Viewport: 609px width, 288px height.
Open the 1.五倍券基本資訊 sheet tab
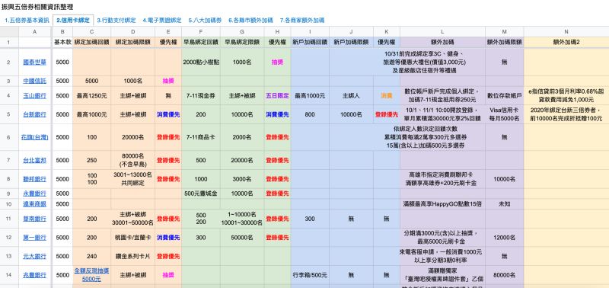click(x=27, y=21)
